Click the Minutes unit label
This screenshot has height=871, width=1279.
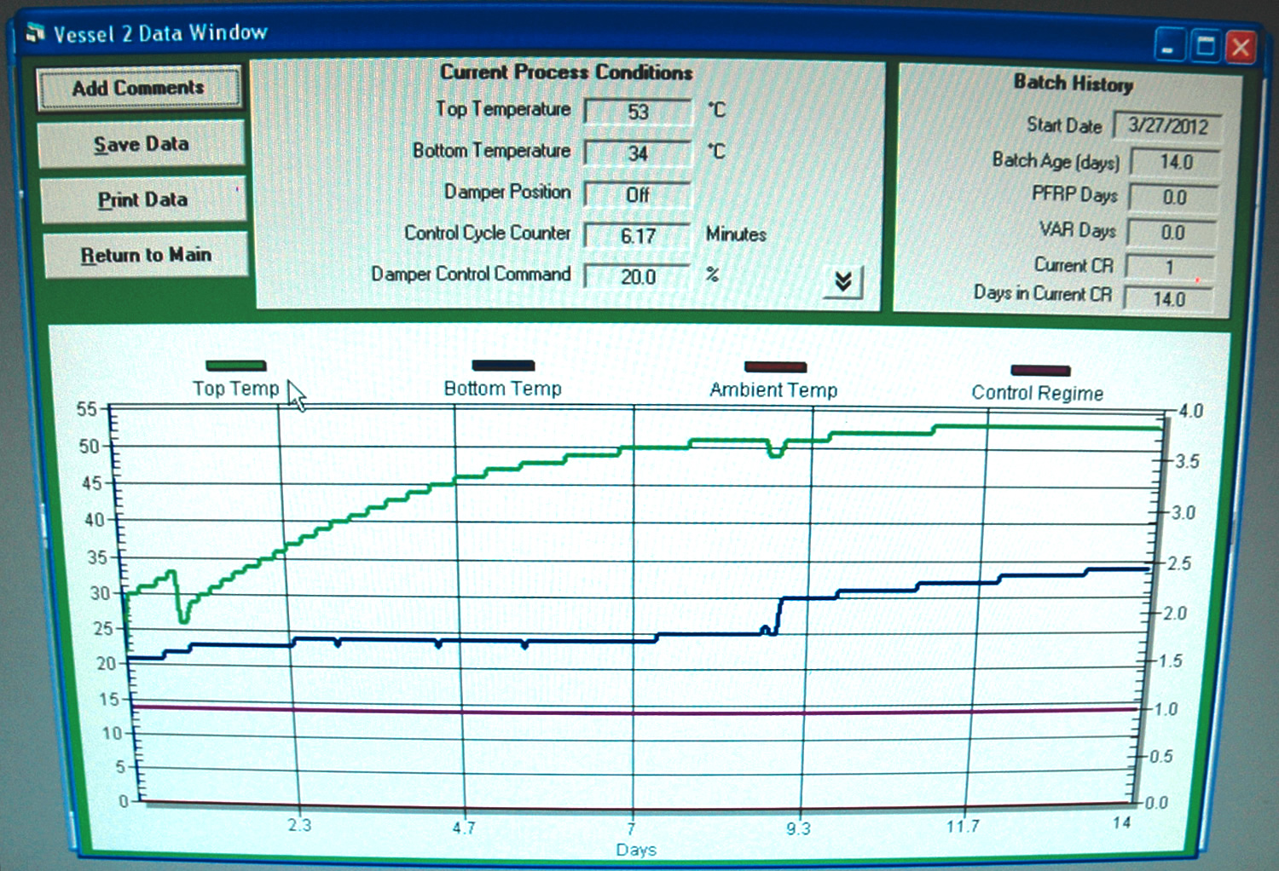[736, 234]
